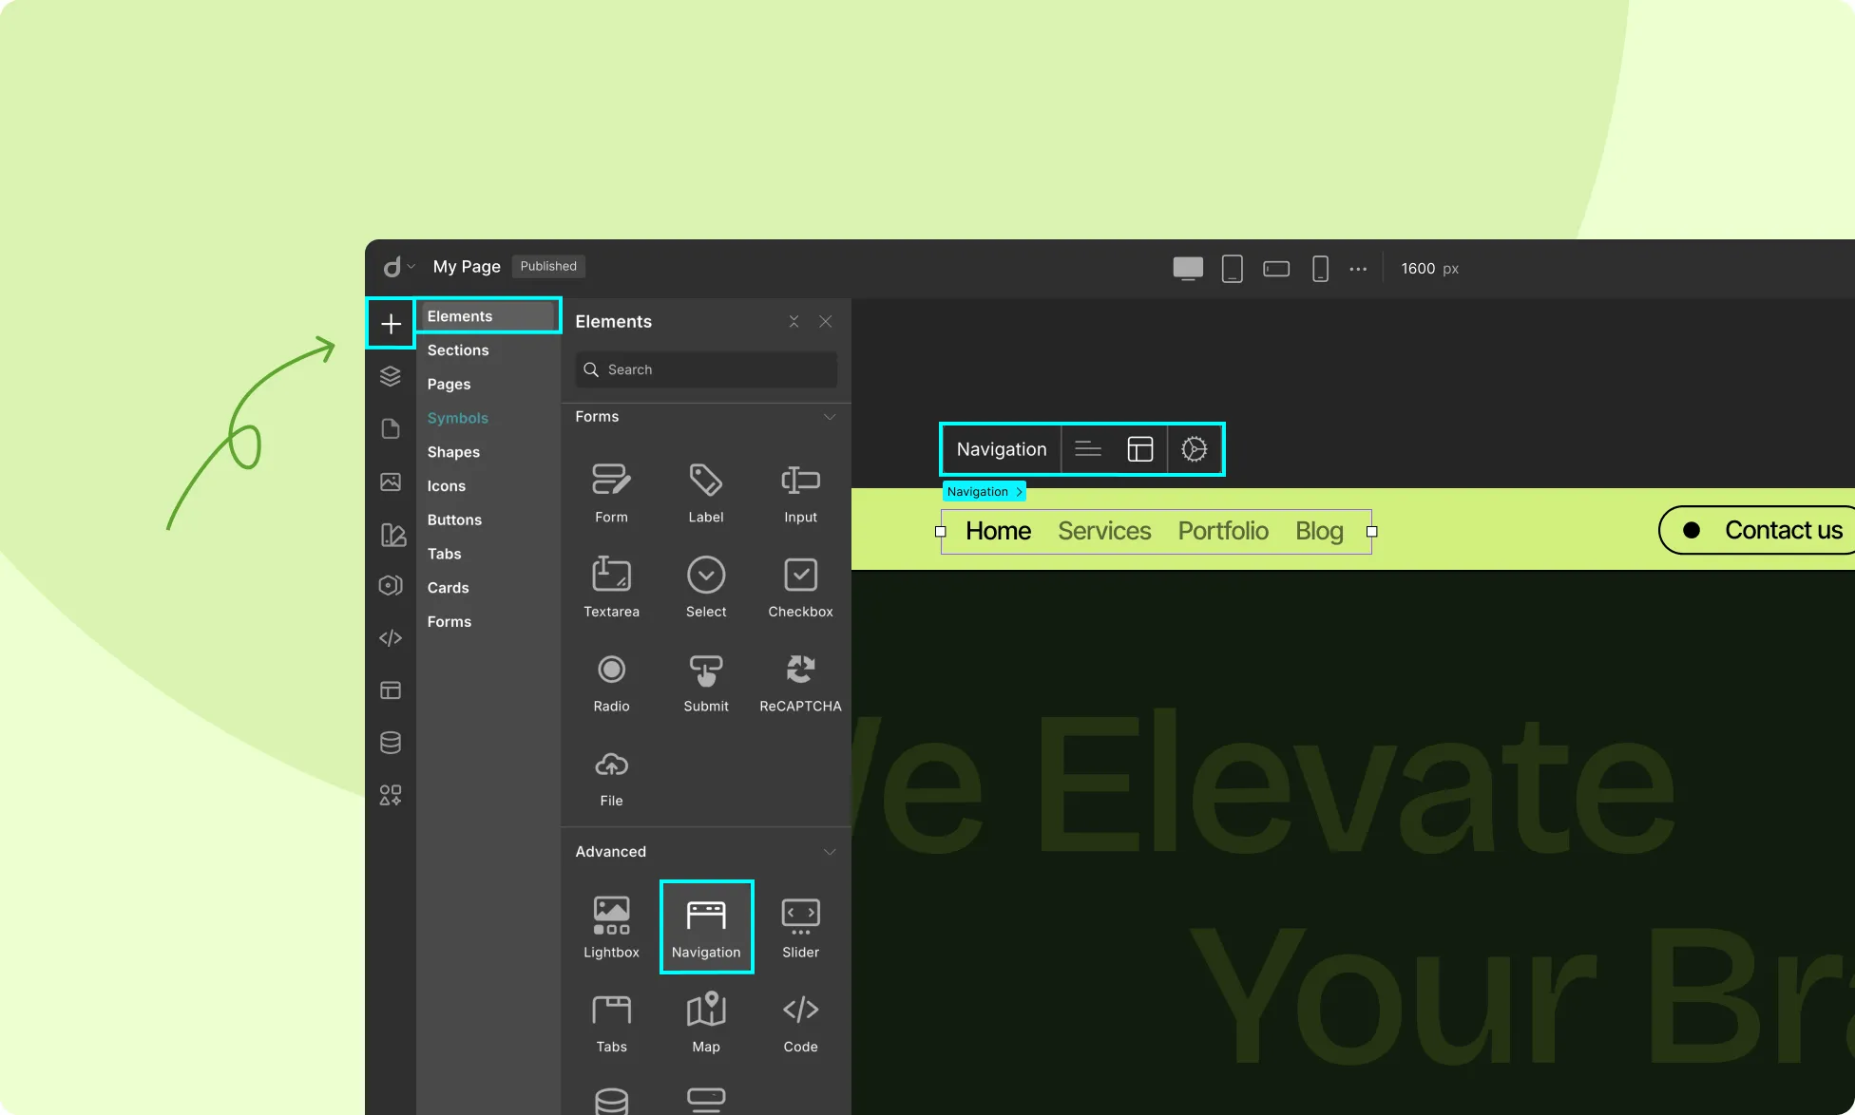The height and width of the screenshot is (1115, 1855).
Task: Add the Tabs element from Advanced
Action: (x=611, y=1022)
